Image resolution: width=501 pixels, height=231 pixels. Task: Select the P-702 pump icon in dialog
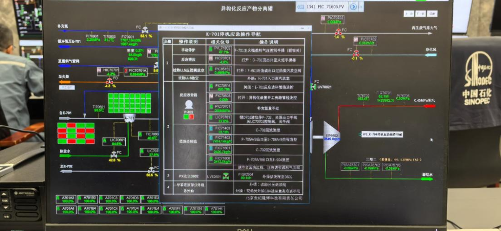point(189,104)
